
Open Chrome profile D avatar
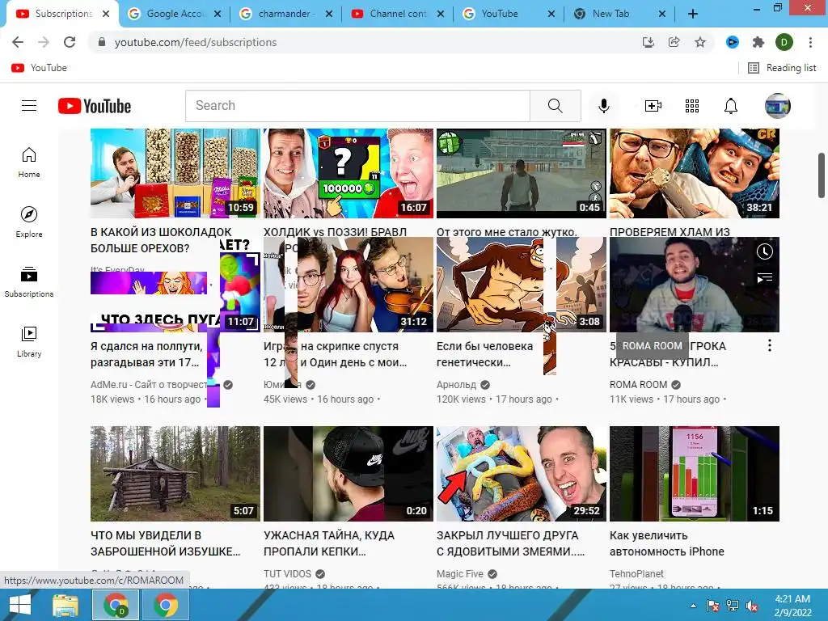pyautogui.click(x=784, y=42)
